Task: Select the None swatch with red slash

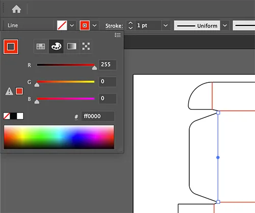Action: pyautogui.click(x=7, y=116)
